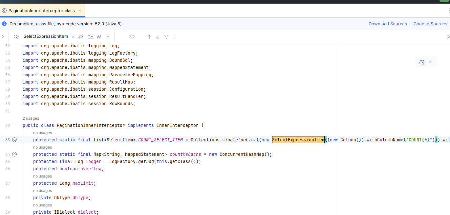This screenshot has height=215, width=450.
Task: Open more search options (three dots)
Action: pyautogui.click(x=175, y=37)
